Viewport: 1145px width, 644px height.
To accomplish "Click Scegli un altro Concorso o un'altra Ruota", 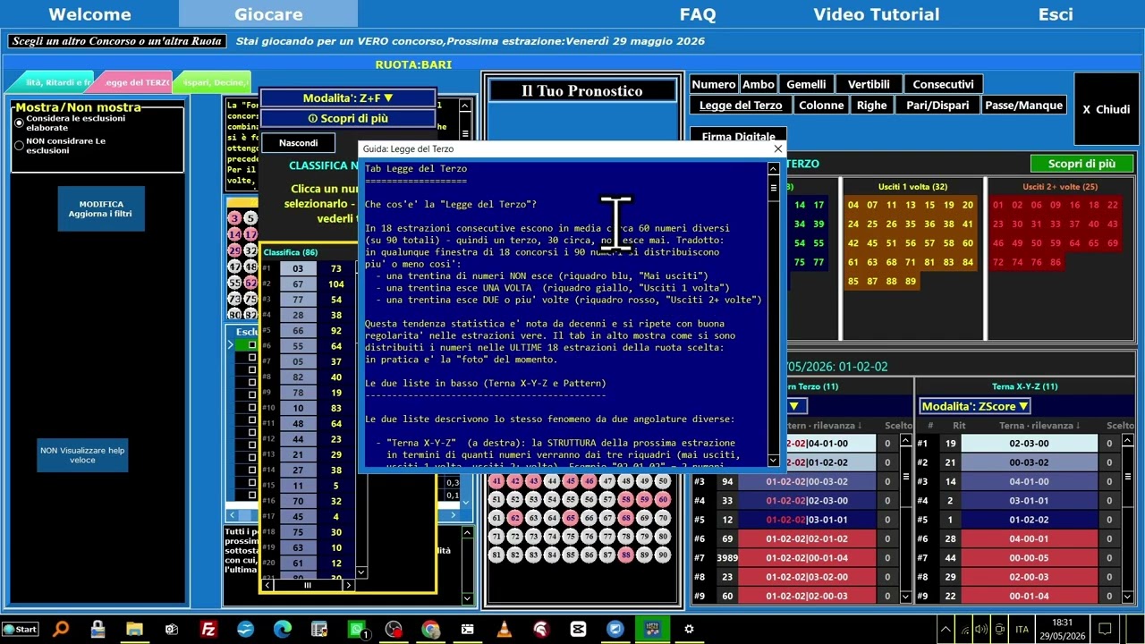I will pyautogui.click(x=116, y=41).
